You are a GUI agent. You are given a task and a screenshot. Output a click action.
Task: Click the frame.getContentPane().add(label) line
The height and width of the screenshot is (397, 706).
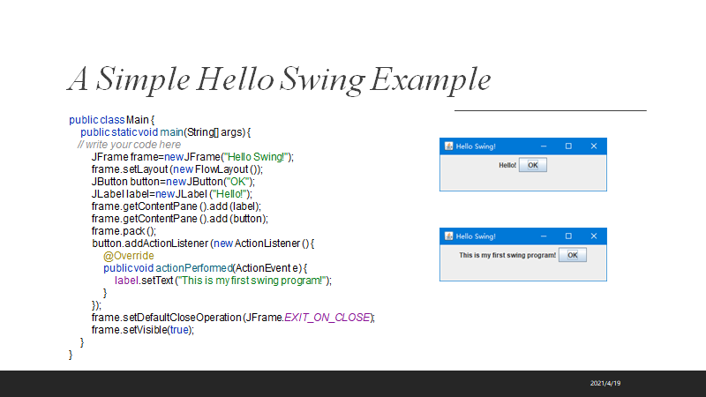click(x=176, y=206)
